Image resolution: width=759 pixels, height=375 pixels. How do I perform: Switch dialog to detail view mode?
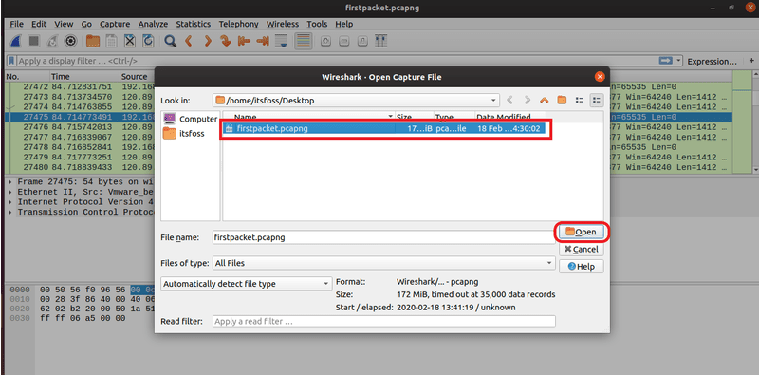[x=597, y=101]
